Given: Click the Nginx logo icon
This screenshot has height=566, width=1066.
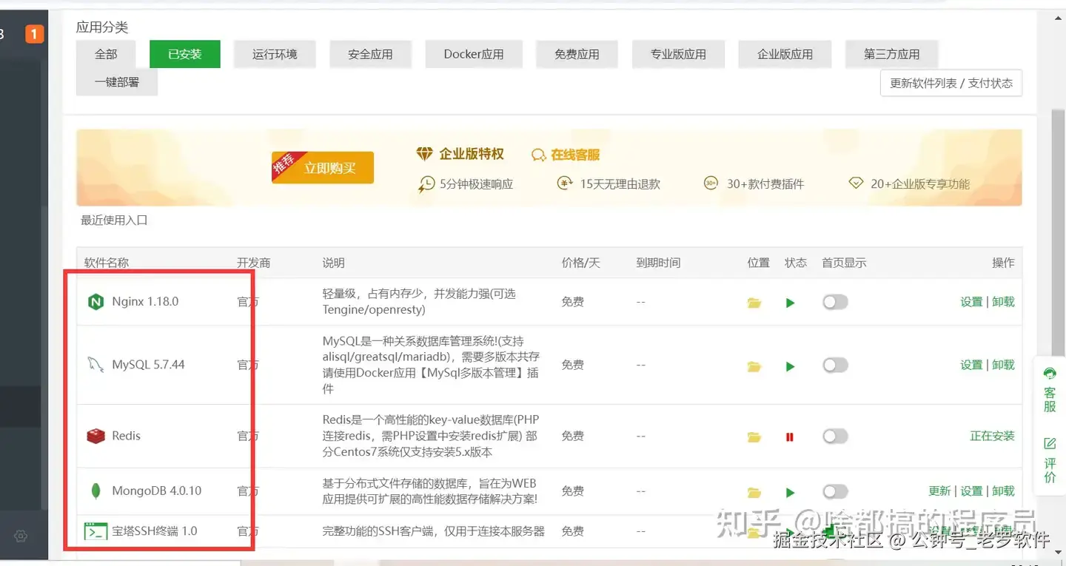Looking at the screenshot, I should click(95, 302).
